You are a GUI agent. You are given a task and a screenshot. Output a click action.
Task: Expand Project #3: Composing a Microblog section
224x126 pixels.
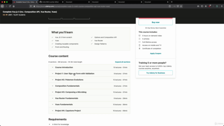[89, 92]
